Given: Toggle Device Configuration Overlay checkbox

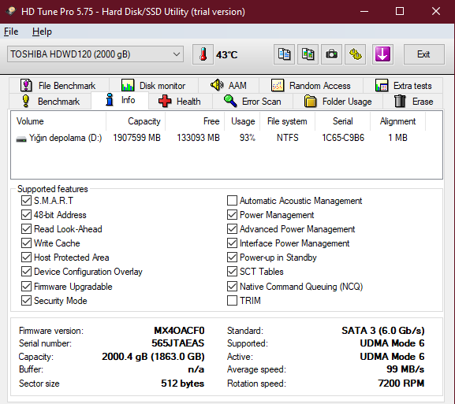Looking at the screenshot, I should tap(26, 272).
